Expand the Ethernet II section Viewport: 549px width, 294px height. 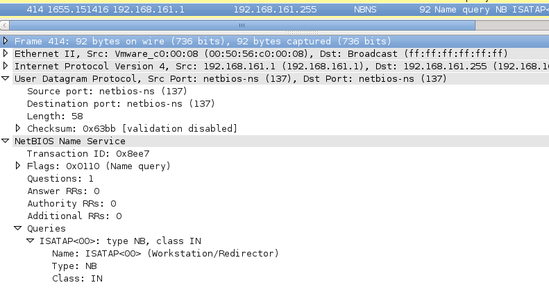[x=6, y=54]
